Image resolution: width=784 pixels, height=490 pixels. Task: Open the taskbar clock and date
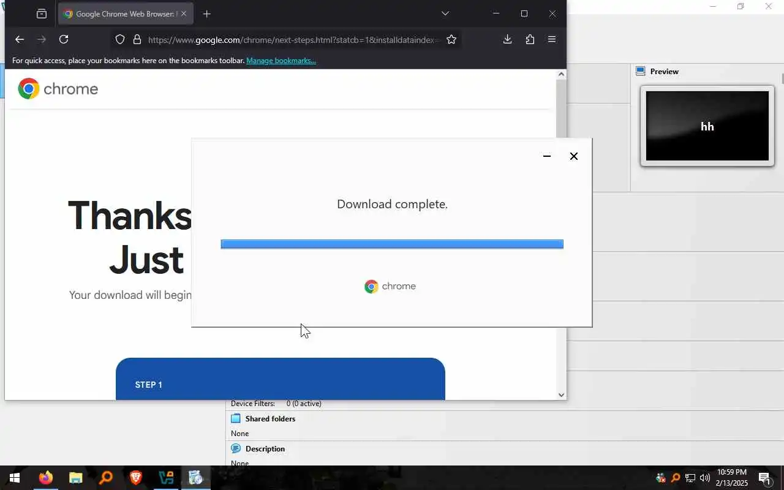coord(732,478)
